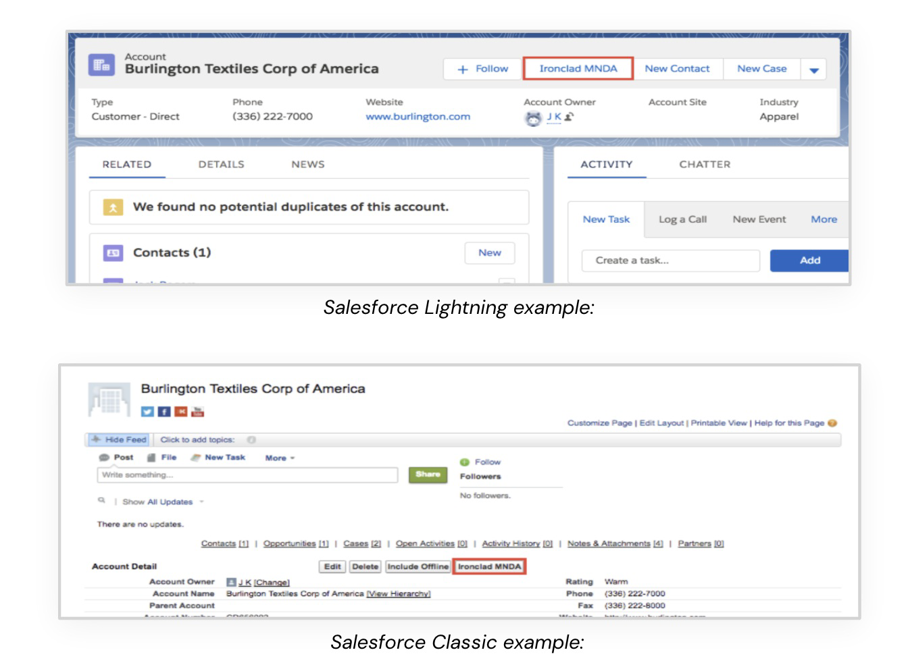Click the blue Add task button
The height and width of the screenshot is (671, 908).
pos(809,261)
